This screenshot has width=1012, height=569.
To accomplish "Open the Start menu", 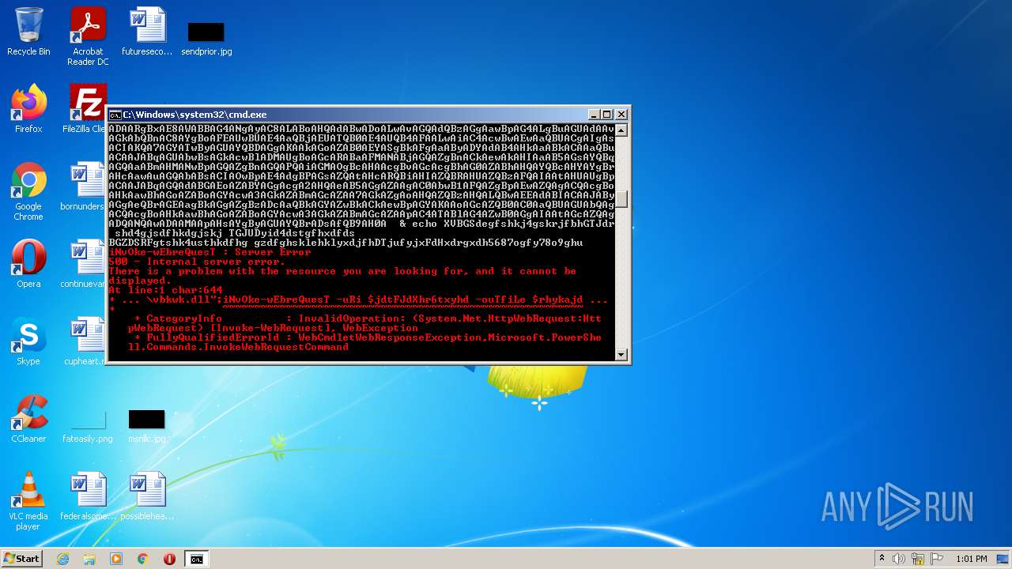I will coord(21,559).
